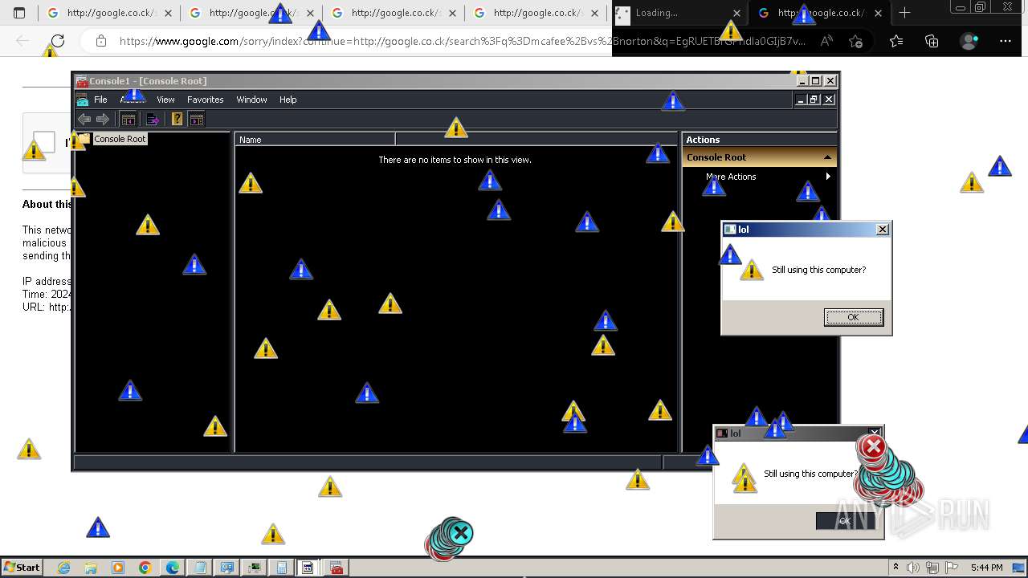Click the Forward arrow in Console1 toolbar

[103, 120]
